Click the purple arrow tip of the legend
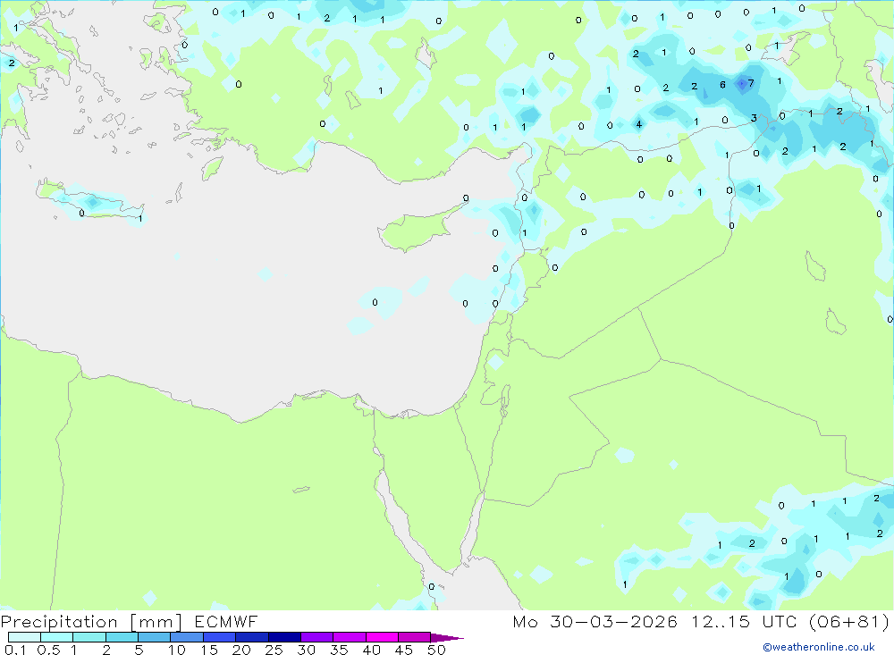The width and height of the screenshot is (894, 655). [448, 638]
